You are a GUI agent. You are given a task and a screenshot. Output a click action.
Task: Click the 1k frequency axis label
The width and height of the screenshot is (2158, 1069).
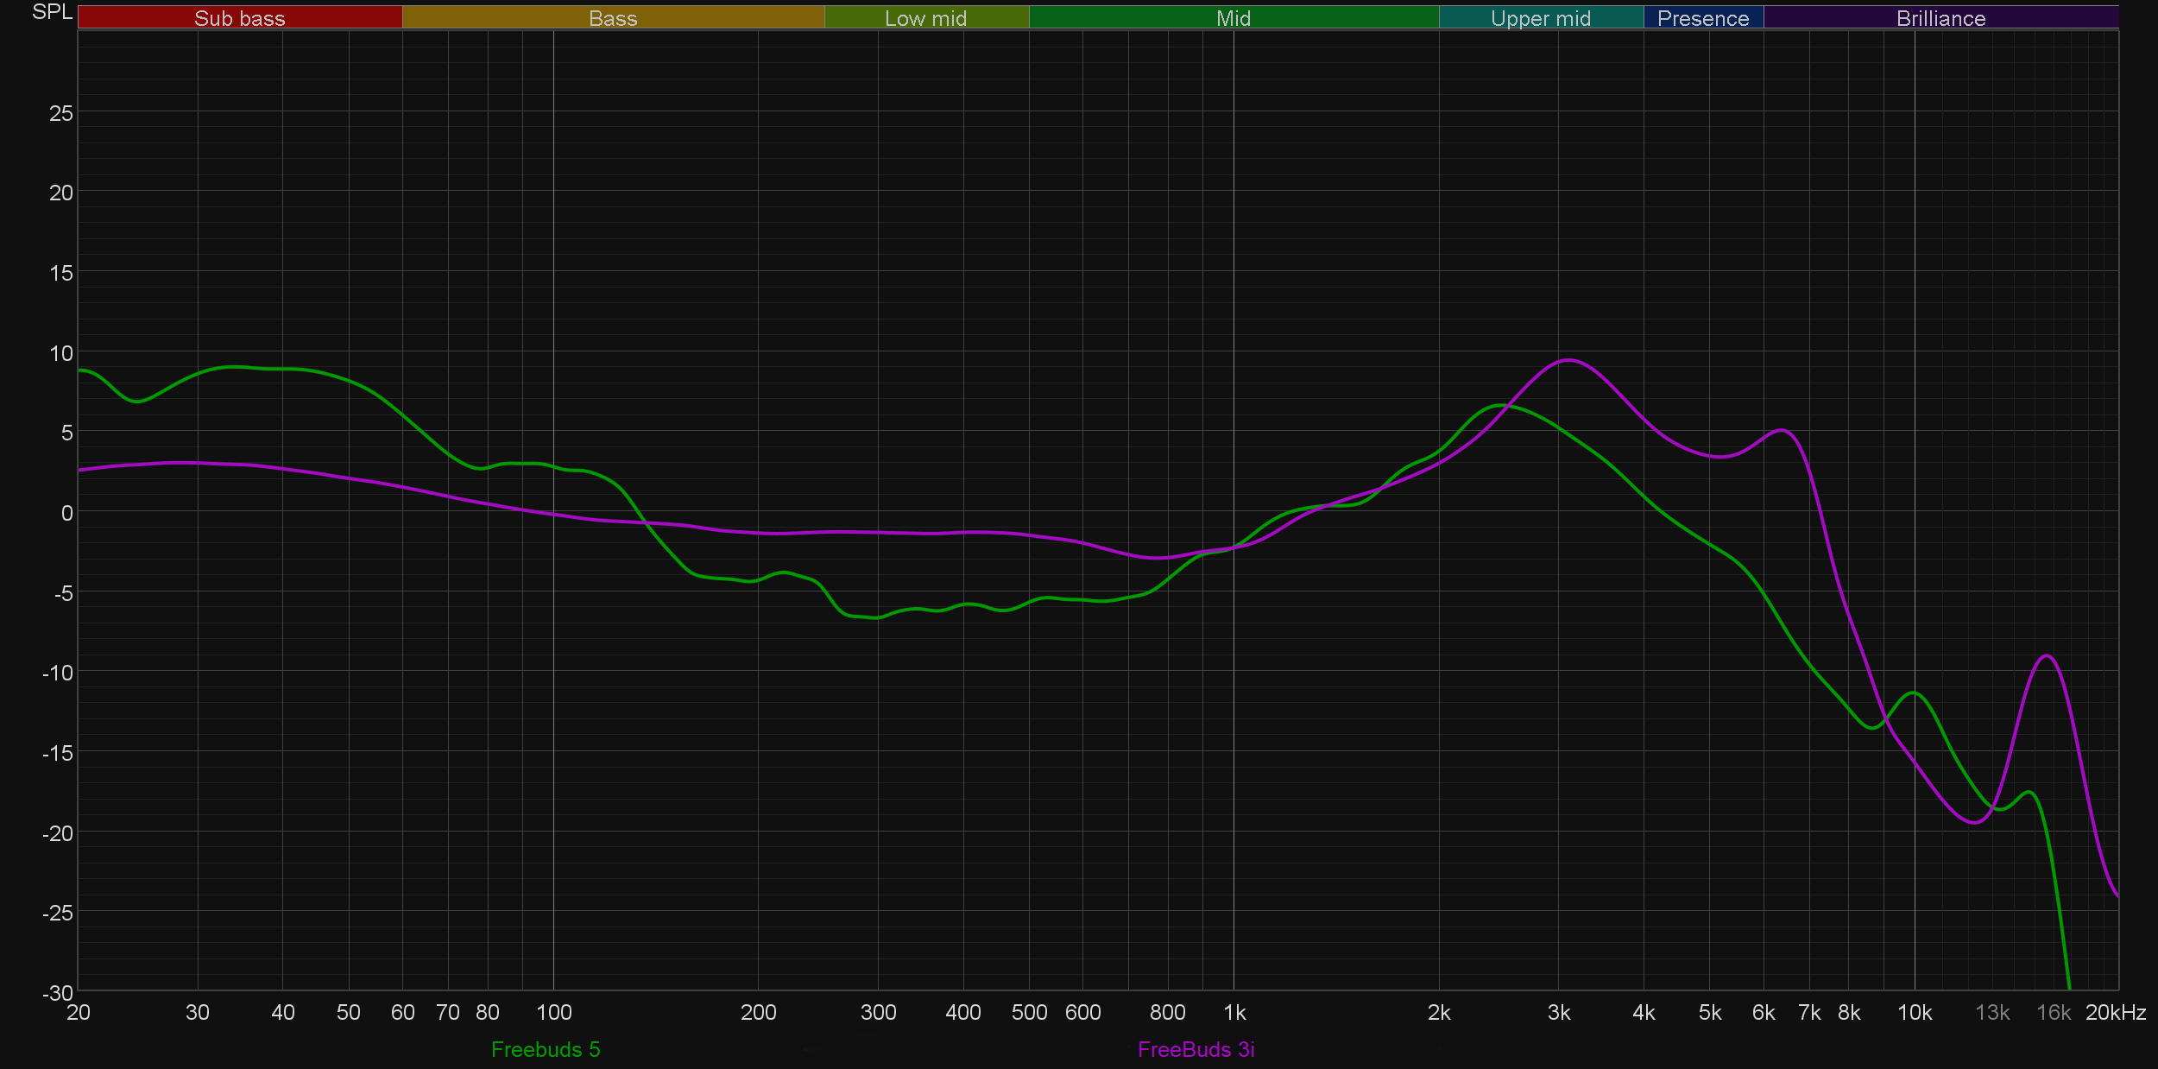pos(1234,1012)
